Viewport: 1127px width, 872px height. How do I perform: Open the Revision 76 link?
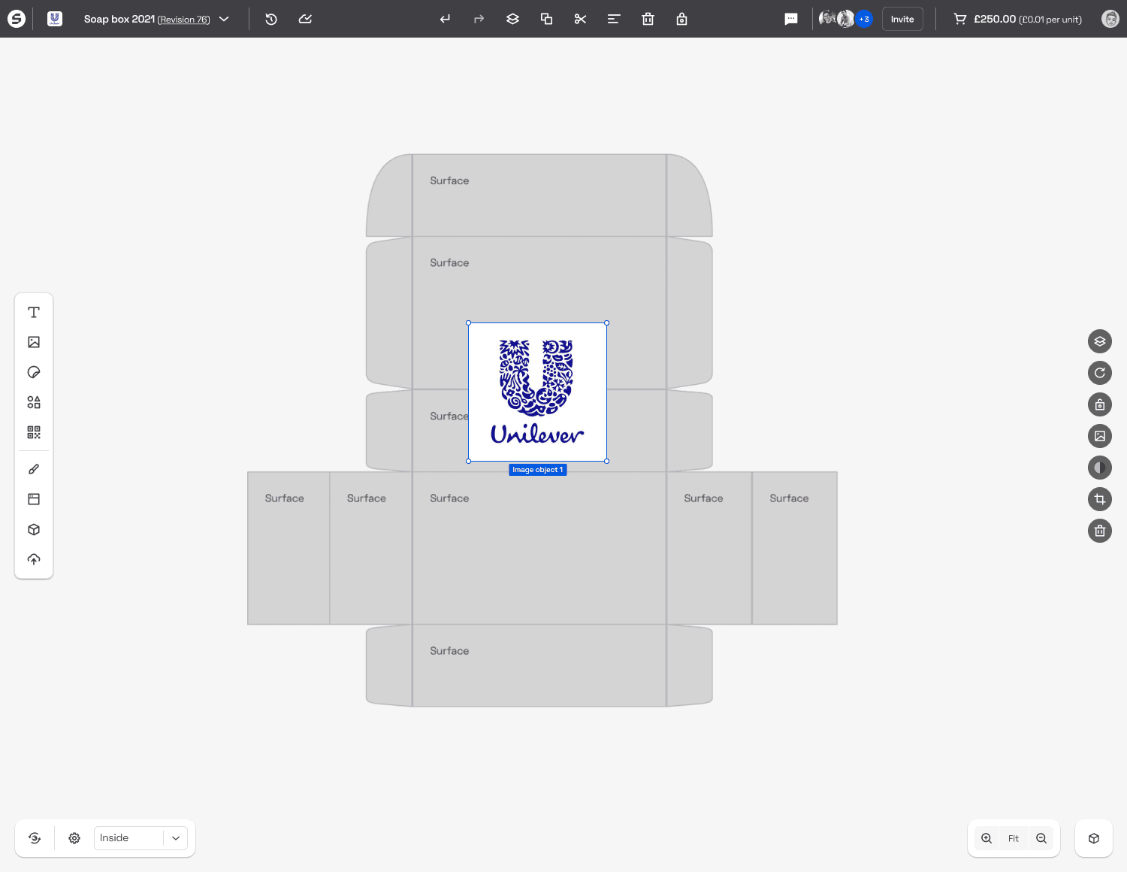[x=183, y=20]
